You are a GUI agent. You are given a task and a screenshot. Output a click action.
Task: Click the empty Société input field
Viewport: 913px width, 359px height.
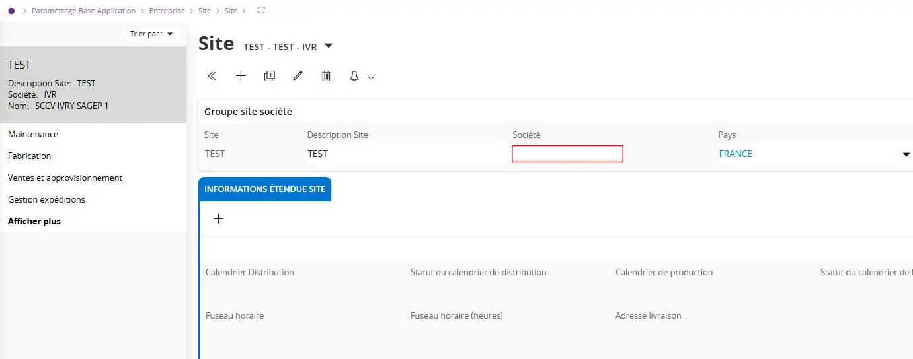tap(567, 154)
